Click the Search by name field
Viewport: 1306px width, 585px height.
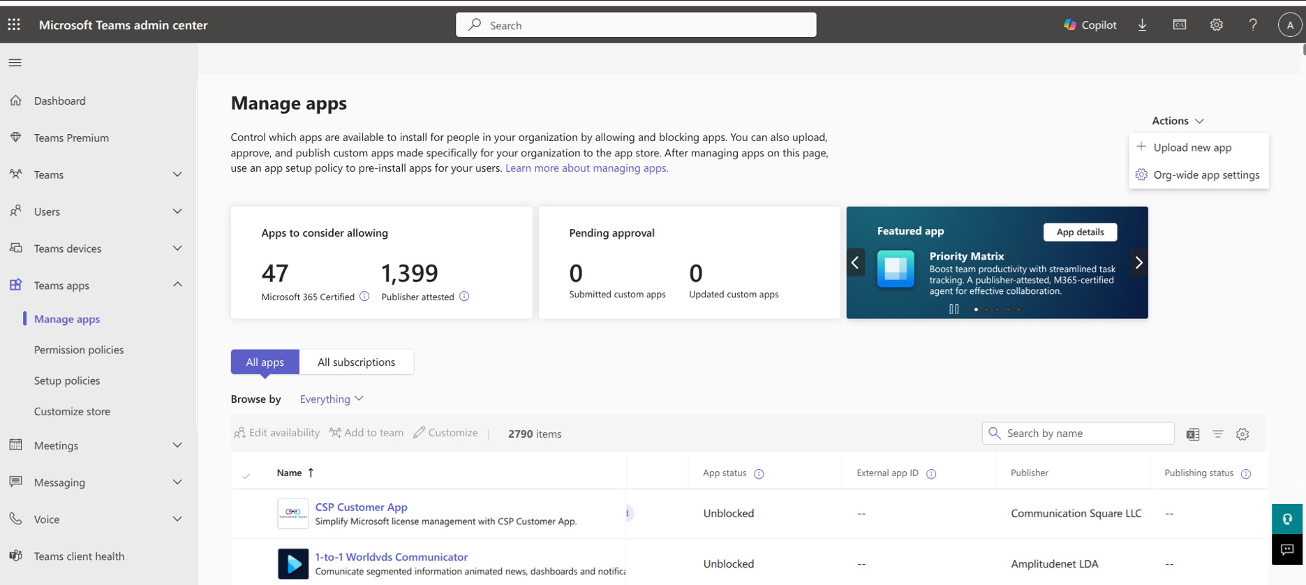[1078, 434]
